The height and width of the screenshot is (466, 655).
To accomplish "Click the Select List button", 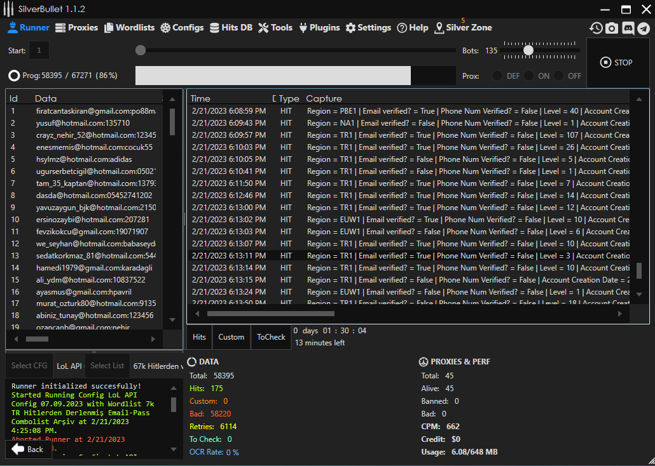I will coord(107,366).
